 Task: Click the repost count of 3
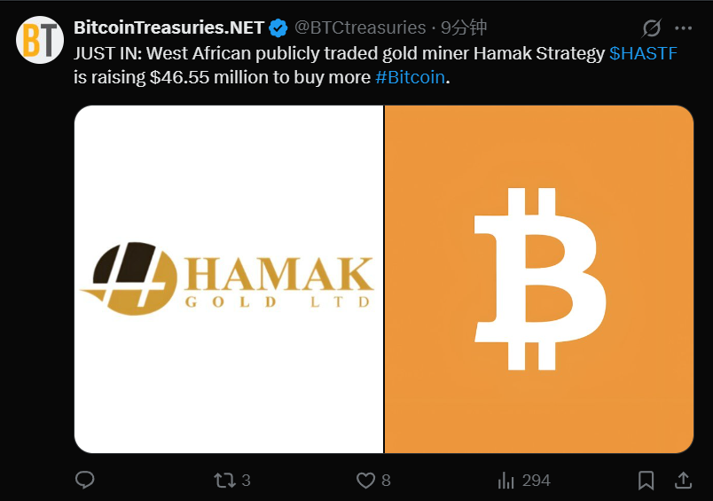pyautogui.click(x=246, y=480)
